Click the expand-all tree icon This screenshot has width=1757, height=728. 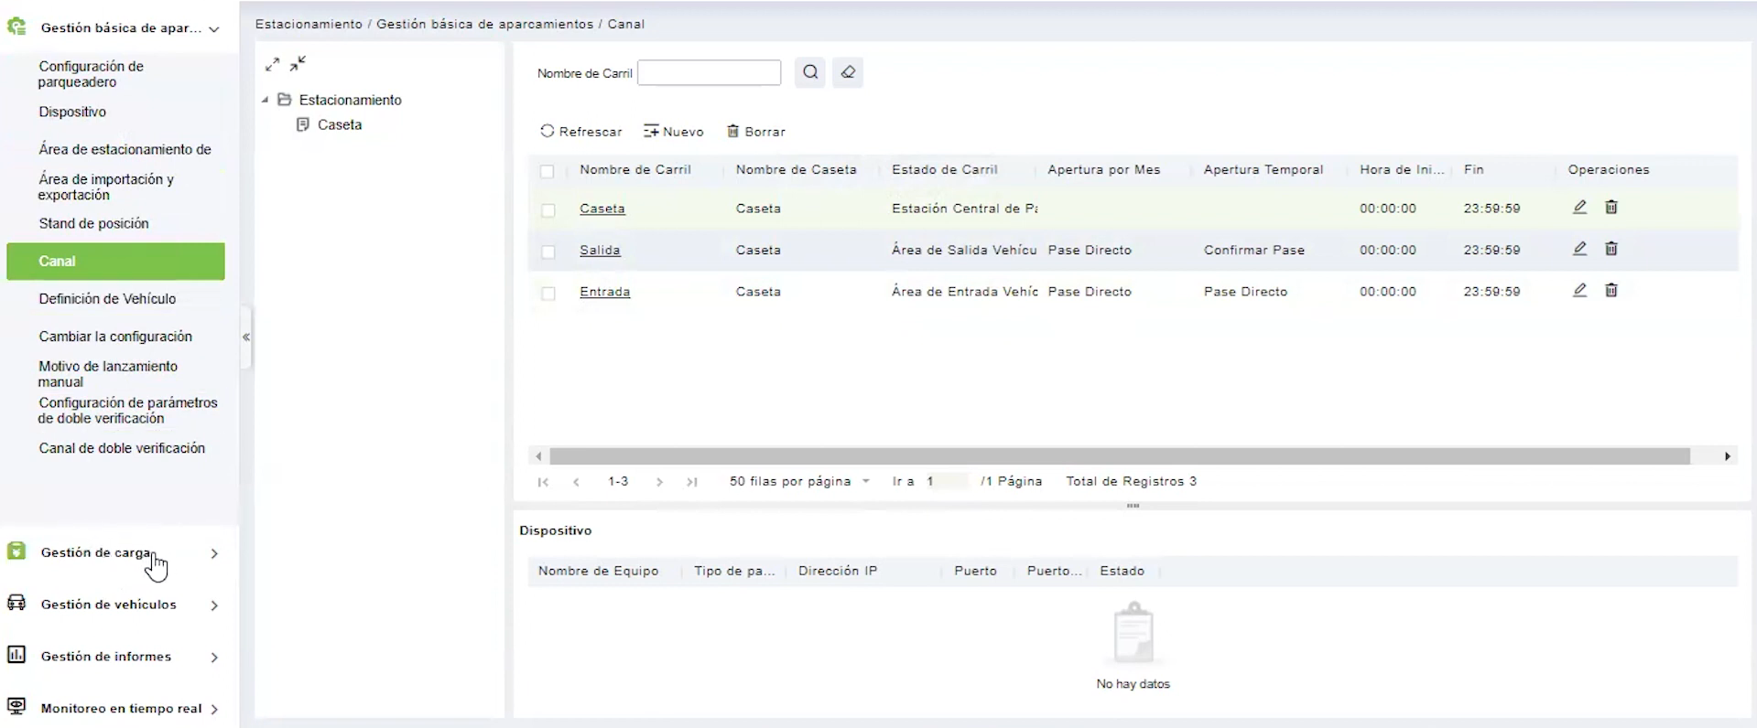272,64
